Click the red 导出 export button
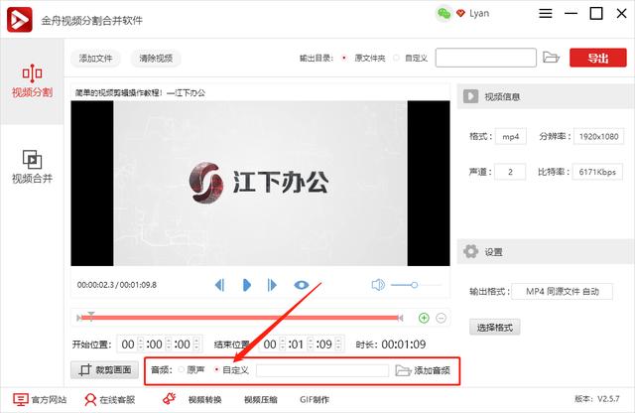The height and width of the screenshot is (413, 635). [x=597, y=58]
